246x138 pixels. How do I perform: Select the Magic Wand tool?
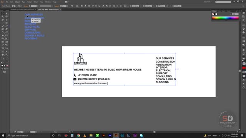[x=3, y=16]
